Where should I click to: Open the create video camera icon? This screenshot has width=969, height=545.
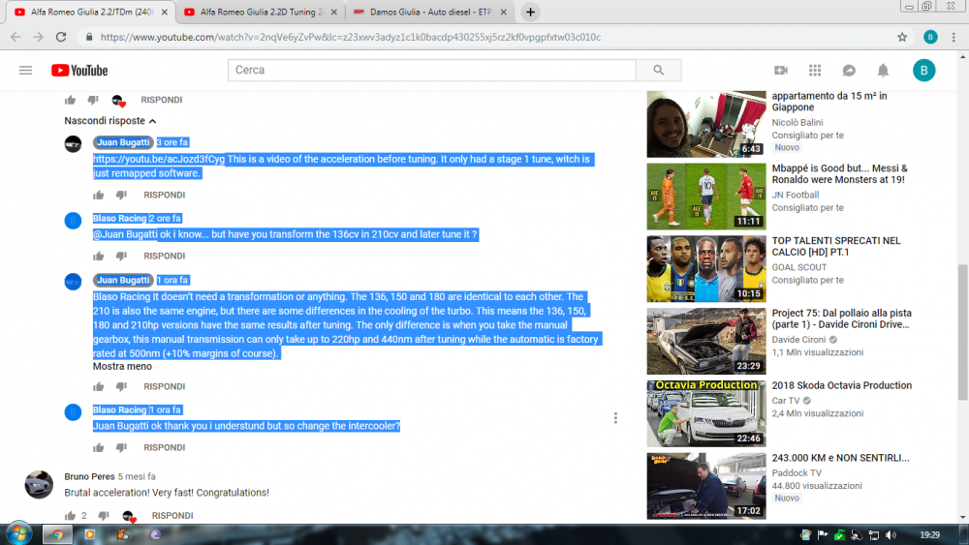781,71
